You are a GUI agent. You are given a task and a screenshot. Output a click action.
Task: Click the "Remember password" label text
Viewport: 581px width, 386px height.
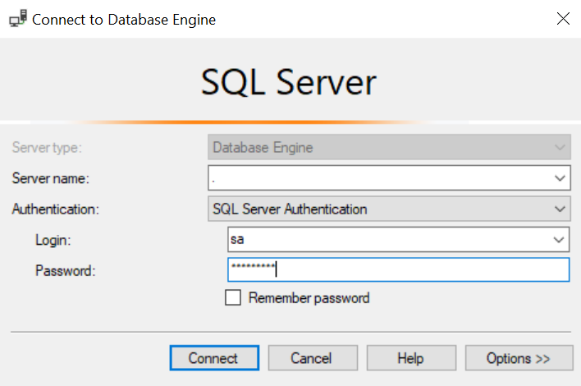coord(309,298)
